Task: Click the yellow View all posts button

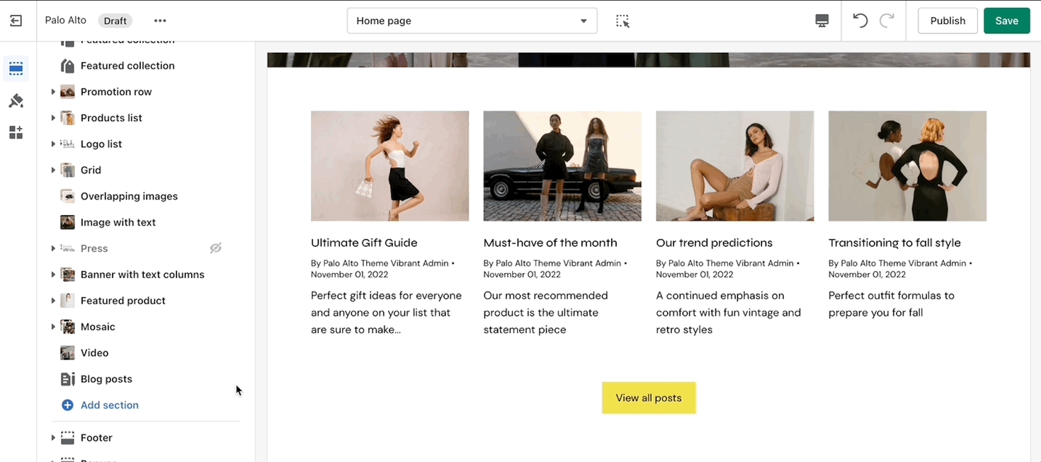Action: click(x=648, y=398)
